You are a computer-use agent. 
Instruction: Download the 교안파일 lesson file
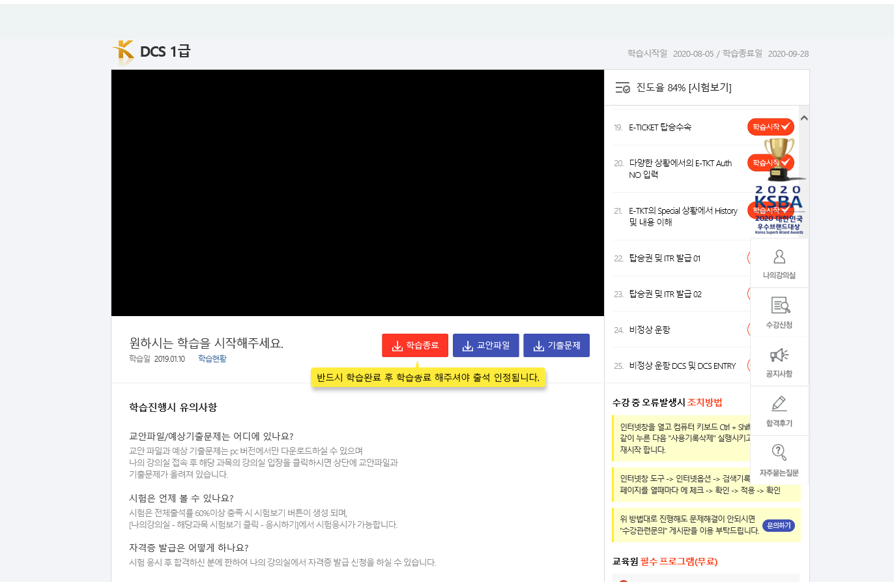coord(486,345)
